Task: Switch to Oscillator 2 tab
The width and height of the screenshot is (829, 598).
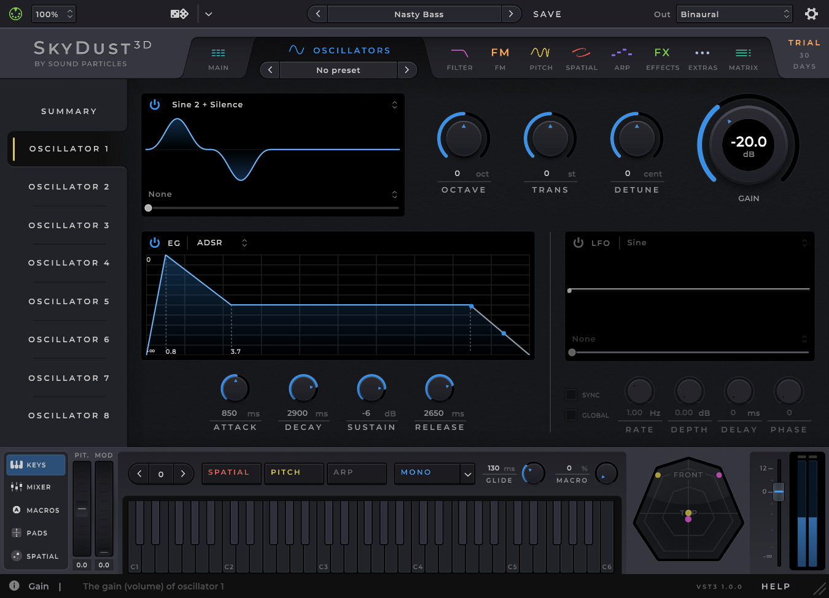Action: coord(69,186)
